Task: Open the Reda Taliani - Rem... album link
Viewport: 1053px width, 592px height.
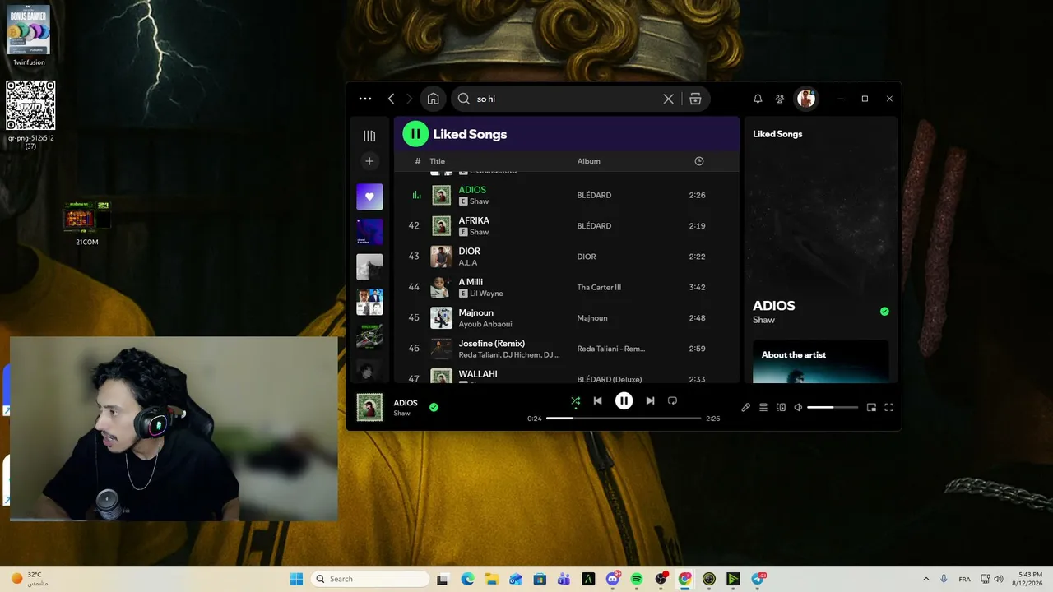Action: pos(611,349)
